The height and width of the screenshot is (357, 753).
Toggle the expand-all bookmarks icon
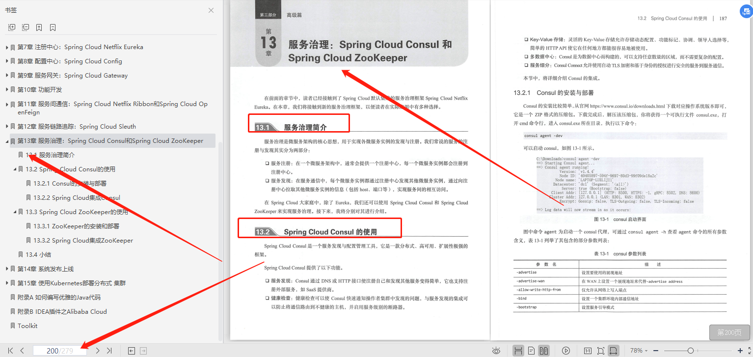click(x=11, y=27)
